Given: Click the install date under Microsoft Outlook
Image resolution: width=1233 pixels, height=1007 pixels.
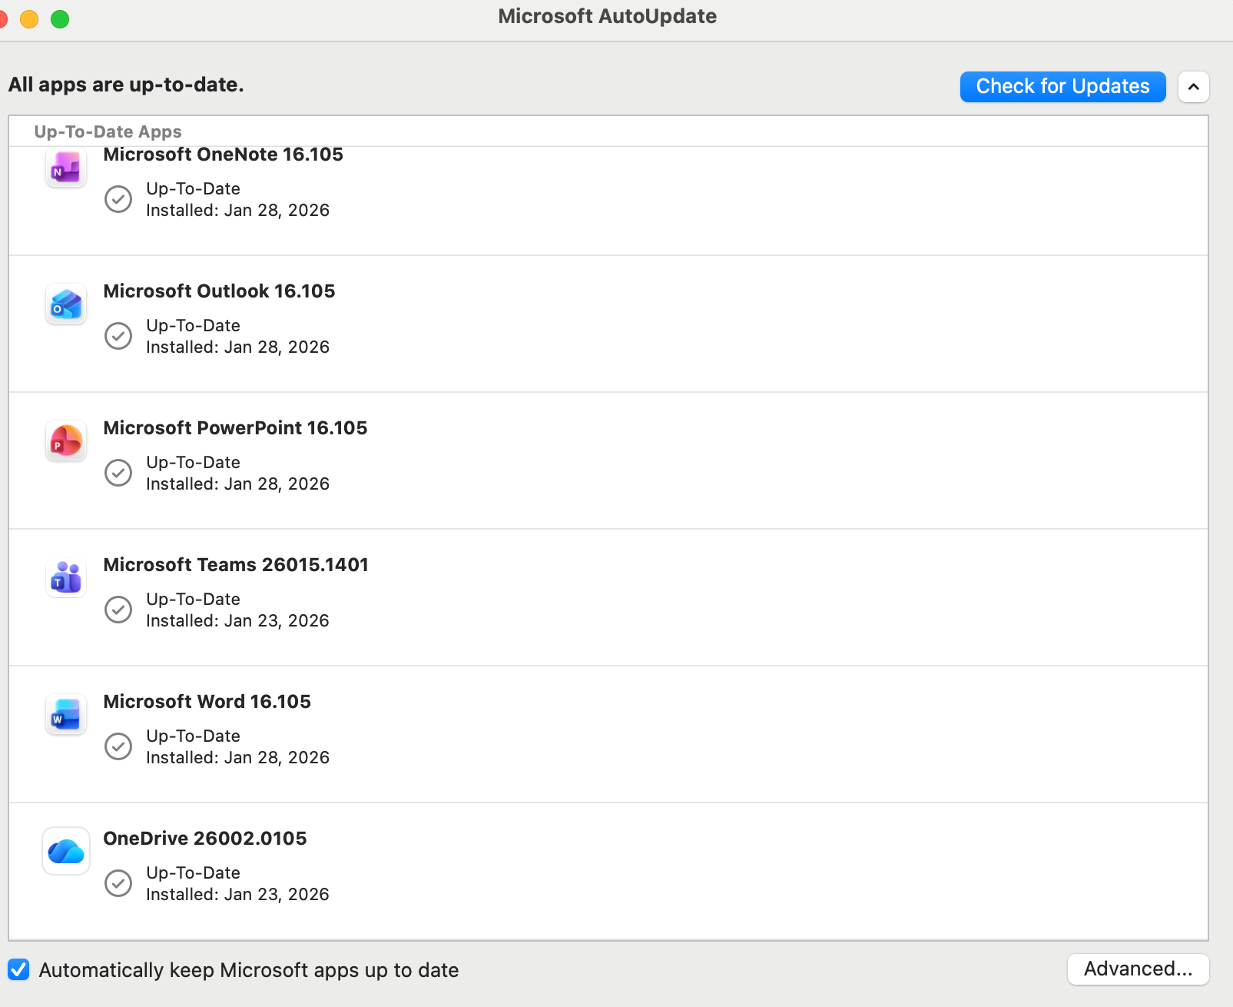Looking at the screenshot, I should 238,347.
